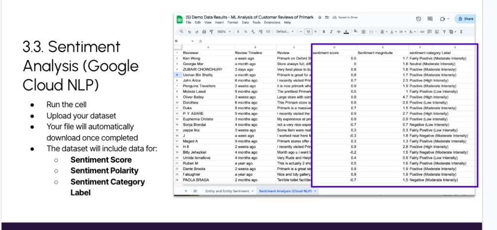The width and height of the screenshot is (497, 230).
Task: Activate the paint format tool
Action: tap(212, 32)
